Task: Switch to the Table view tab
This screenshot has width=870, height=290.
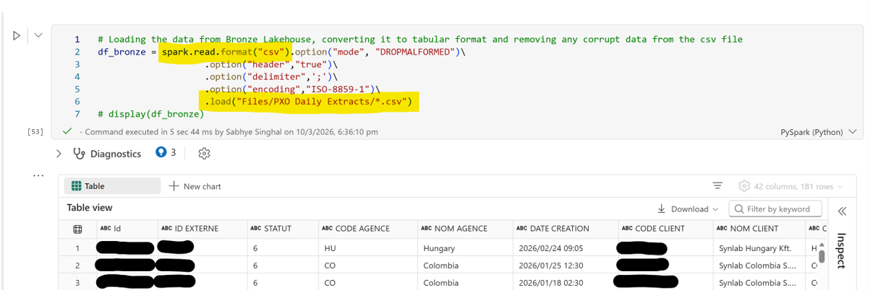Action: point(112,186)
